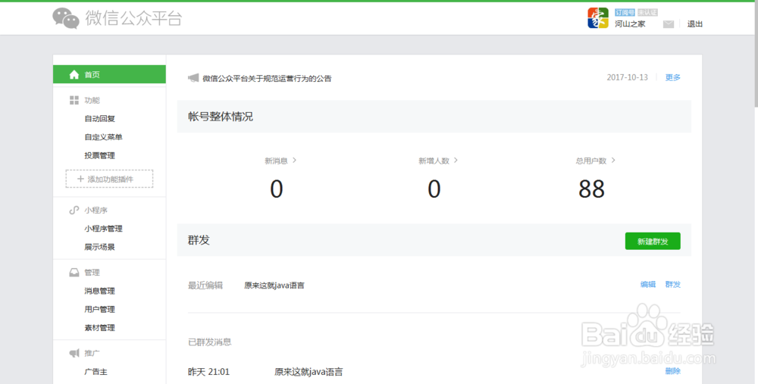758x384 pixels.
Task: Click the WeChat logo icon in header
Action: click(x=66, y=18)
